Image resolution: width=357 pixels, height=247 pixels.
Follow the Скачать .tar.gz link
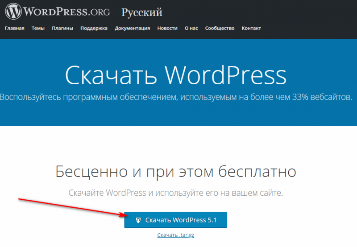(175, 235)
